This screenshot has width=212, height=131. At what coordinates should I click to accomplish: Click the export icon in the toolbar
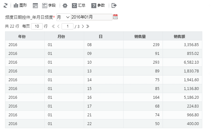[114, 6]
